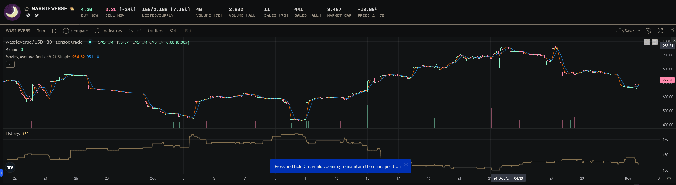Screen dimensions: 676x185
Task: Undo the last chart action
Action: point(130,31)
